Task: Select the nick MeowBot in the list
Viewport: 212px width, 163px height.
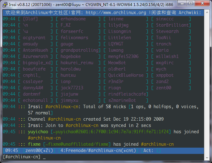Action: 117,63
